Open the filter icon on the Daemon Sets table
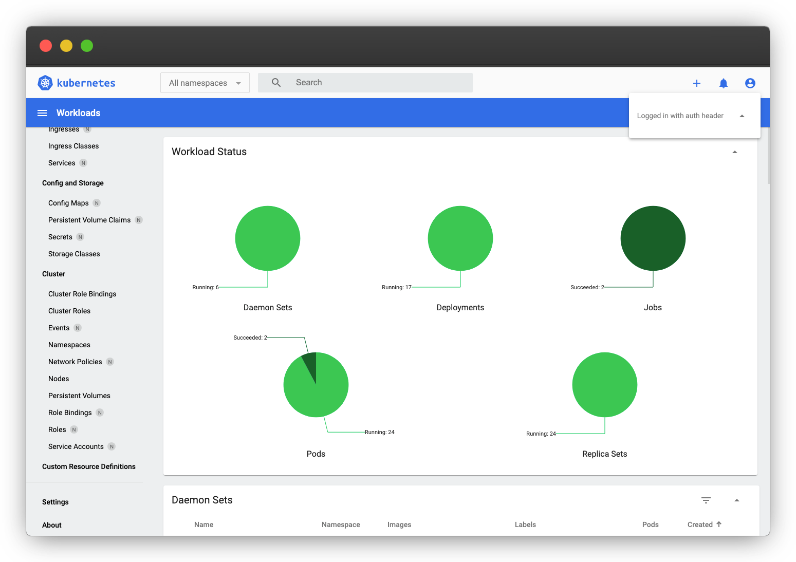 [706, 500]
